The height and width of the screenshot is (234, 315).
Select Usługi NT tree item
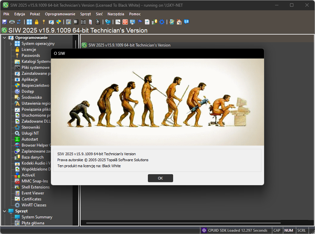point(30,133)
